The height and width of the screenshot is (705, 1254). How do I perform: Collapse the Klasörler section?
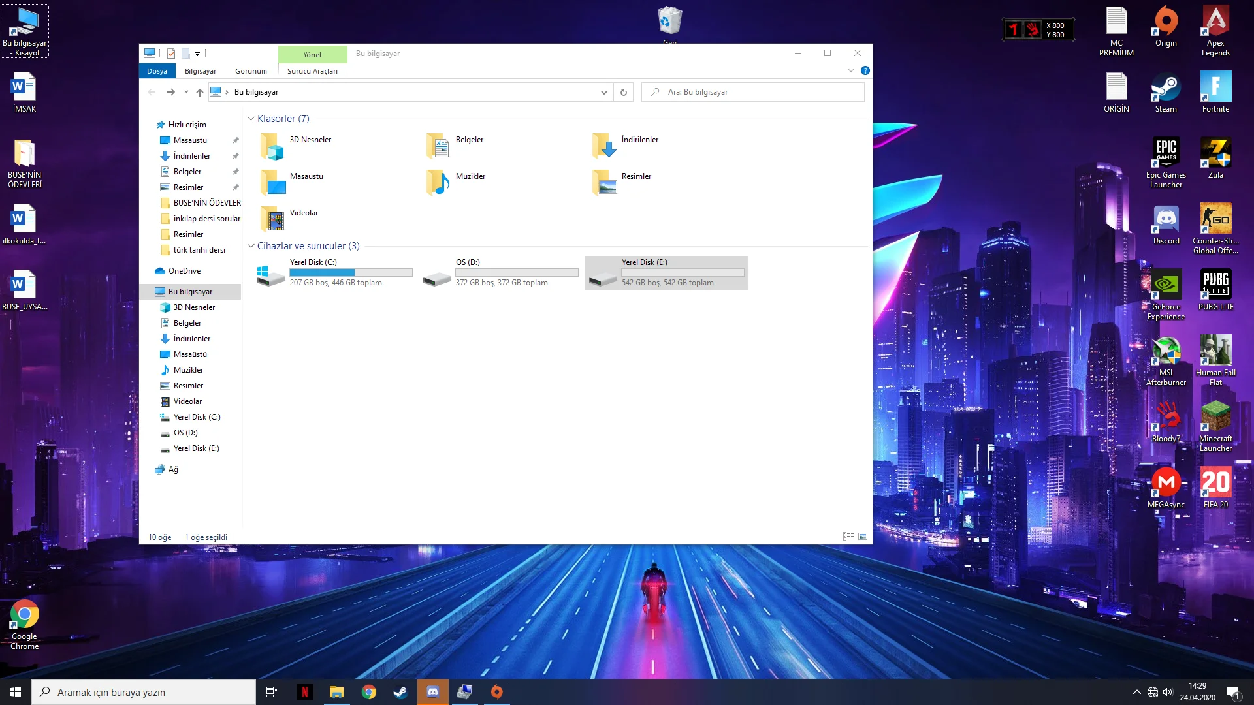[251, 119]
